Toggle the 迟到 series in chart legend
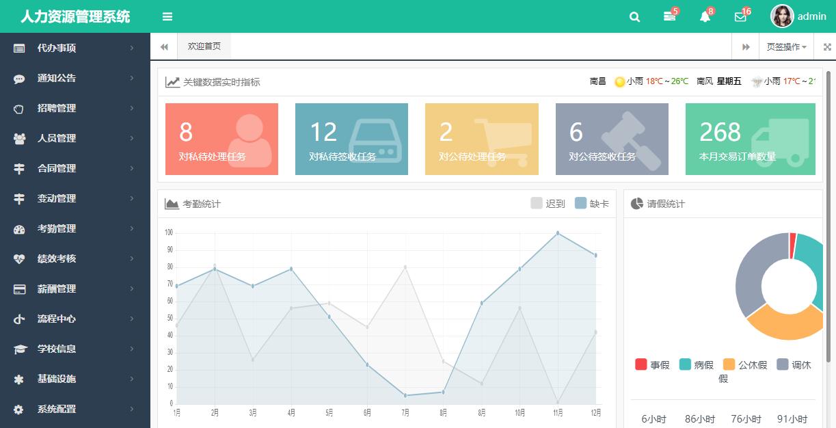 coord(548,204)
